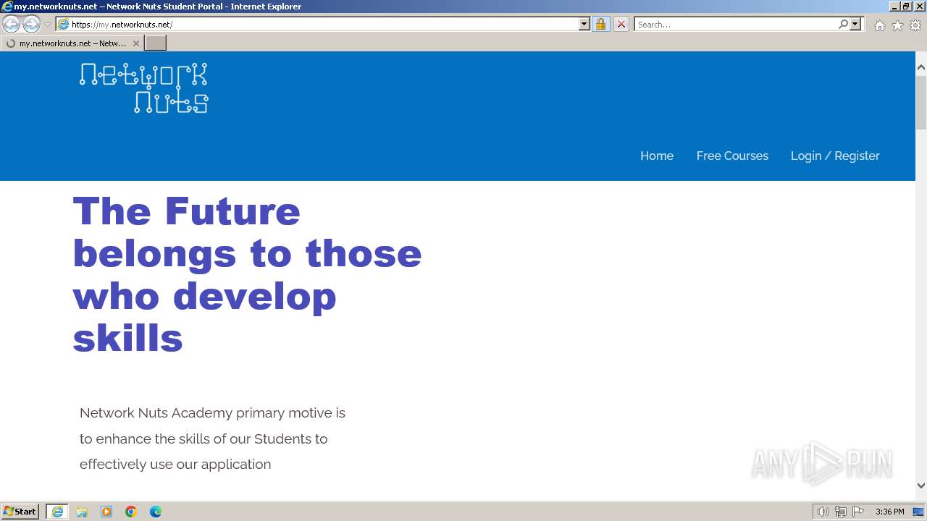927x521 pixels.
Task: Open the search provider dropdown arrow
Action: tap(855, 24)
